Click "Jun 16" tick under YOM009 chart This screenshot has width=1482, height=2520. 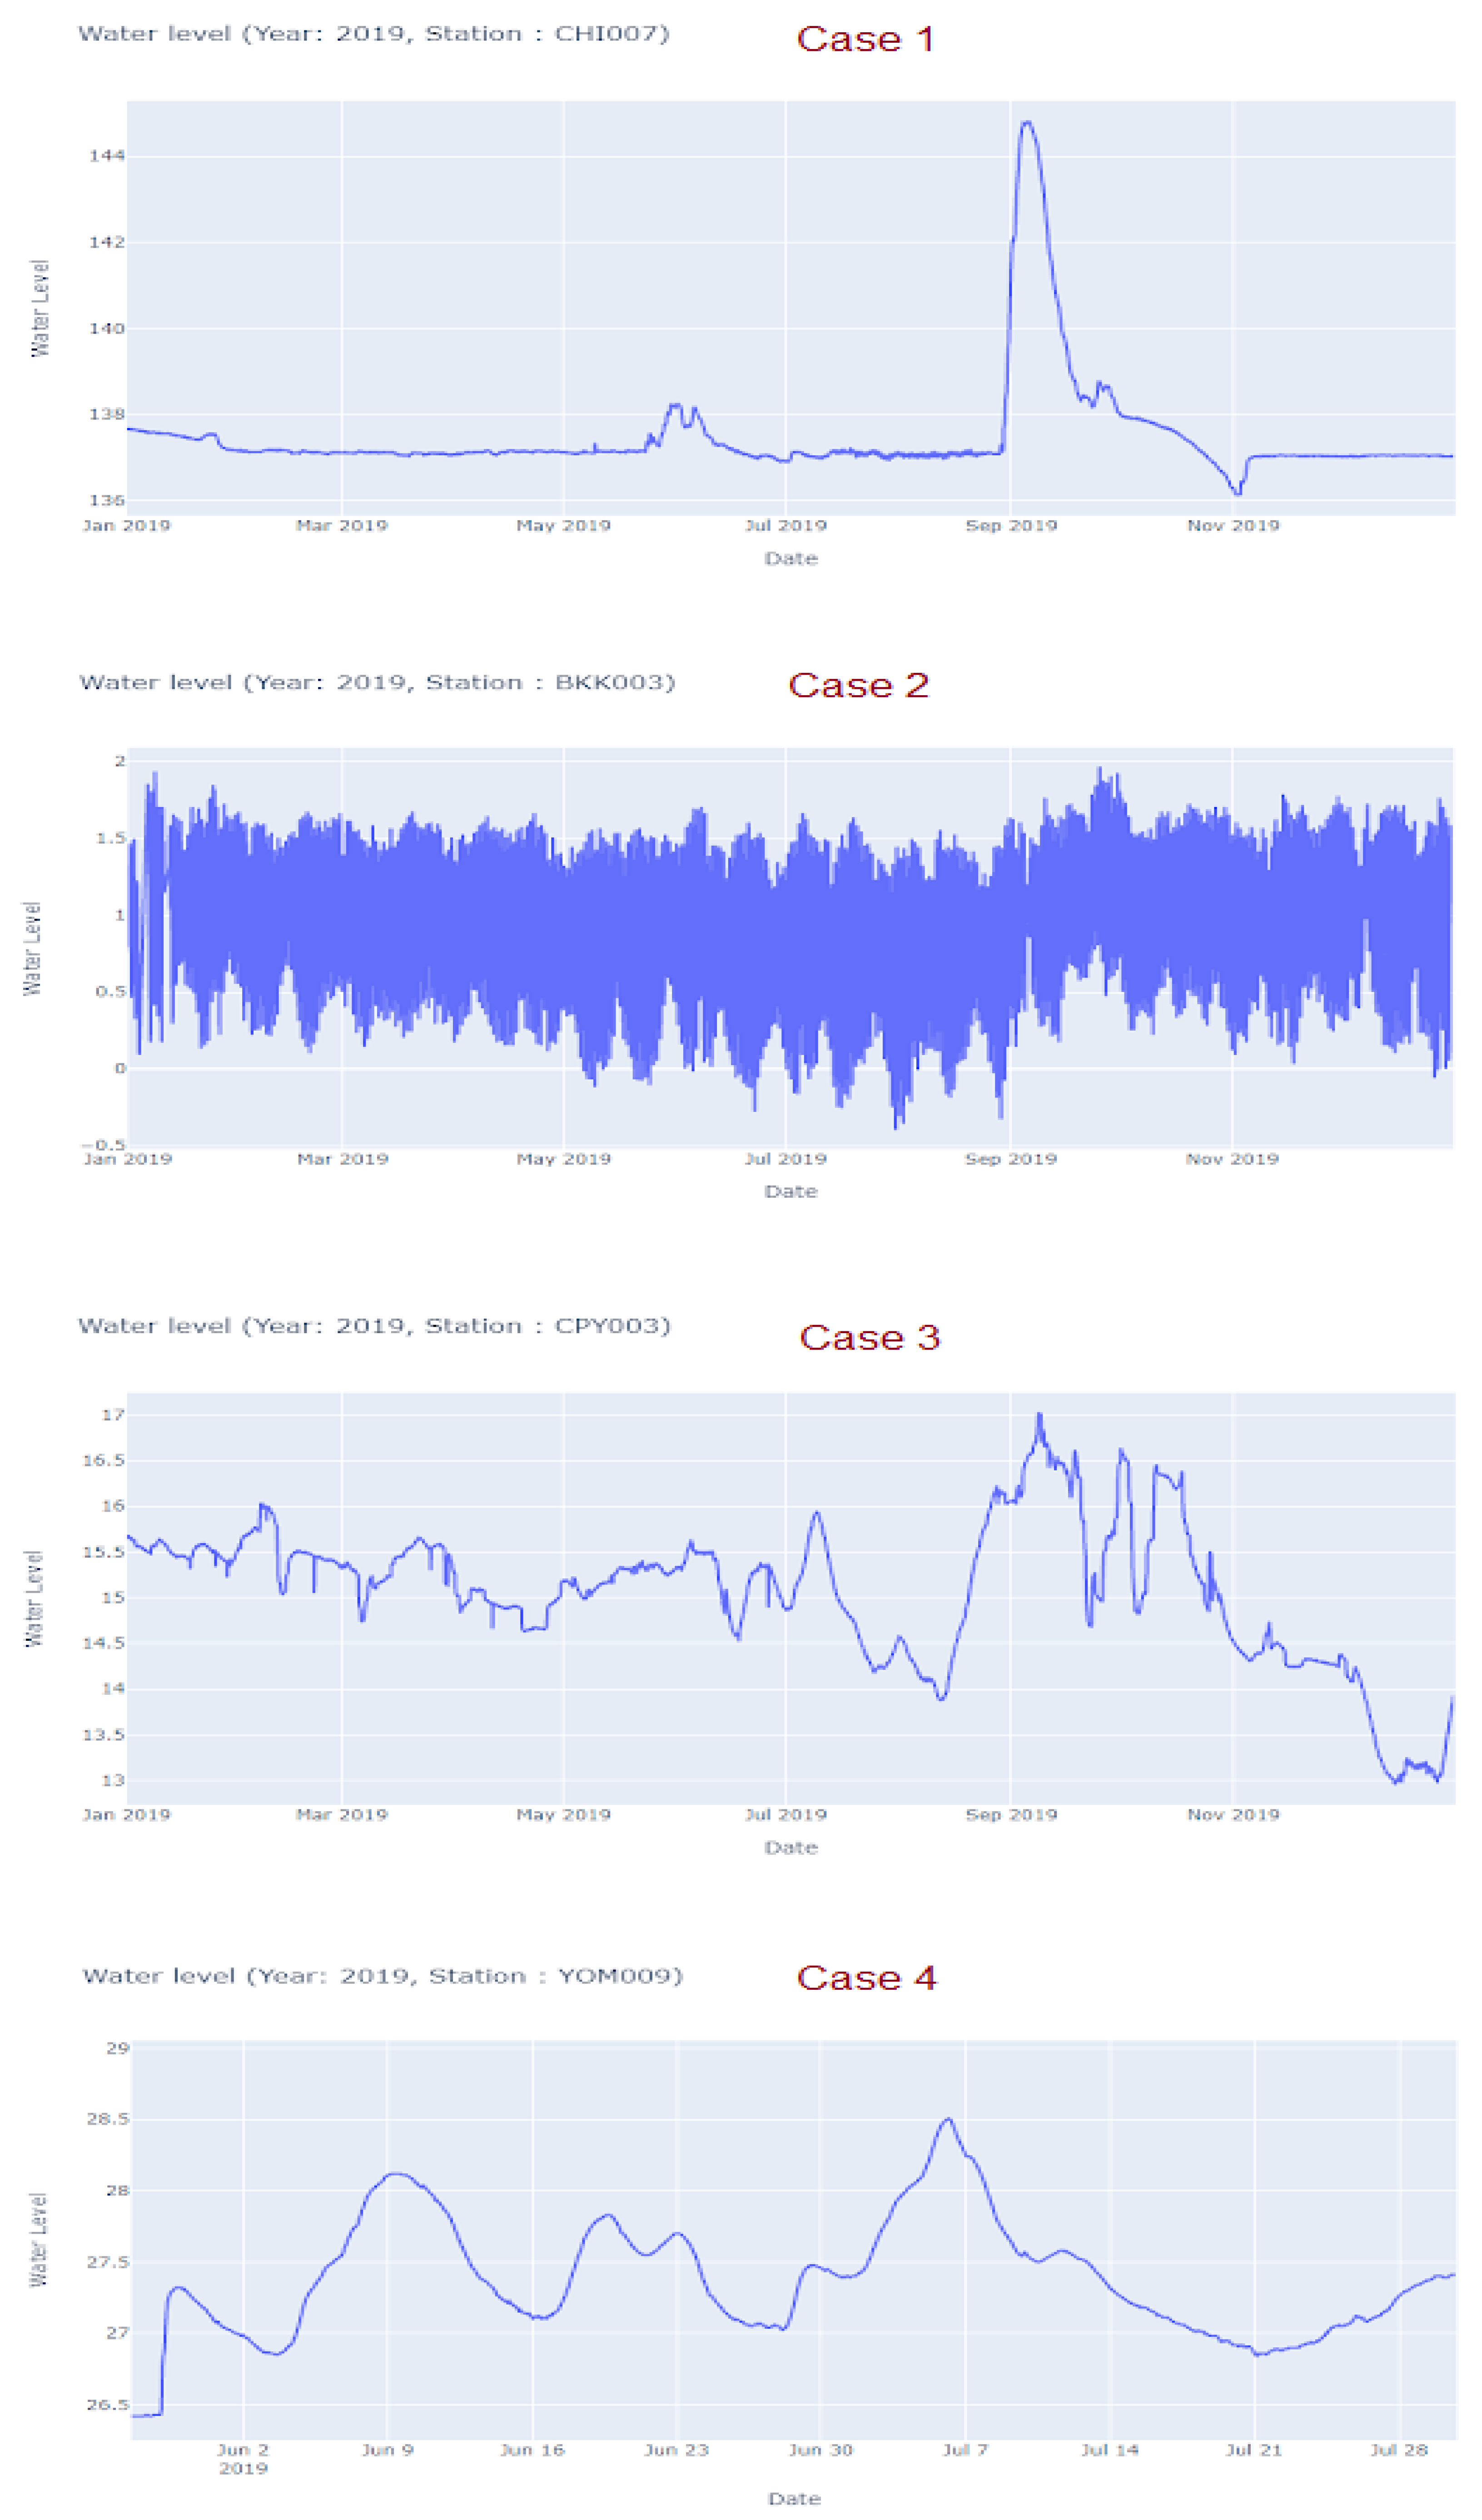tap(532, 2450)
